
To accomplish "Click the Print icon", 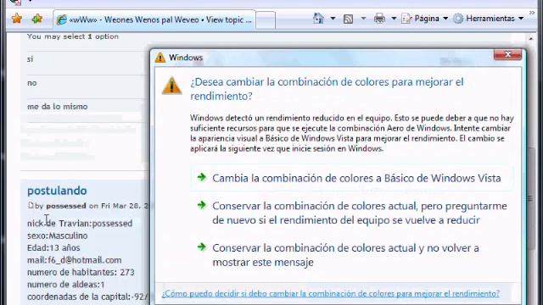I will (379, 19).
